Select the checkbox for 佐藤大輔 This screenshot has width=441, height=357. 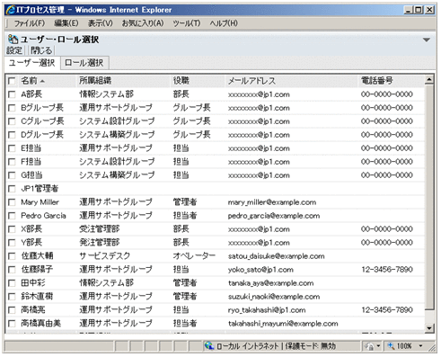(x=12, y=256)
